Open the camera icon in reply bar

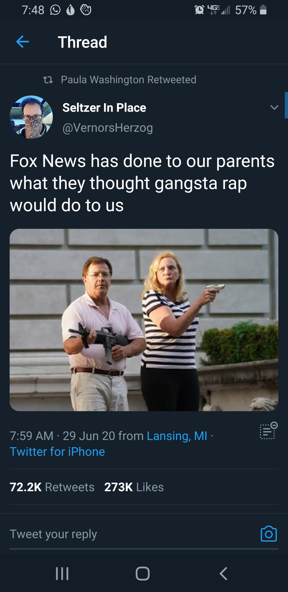coord(269,534)
